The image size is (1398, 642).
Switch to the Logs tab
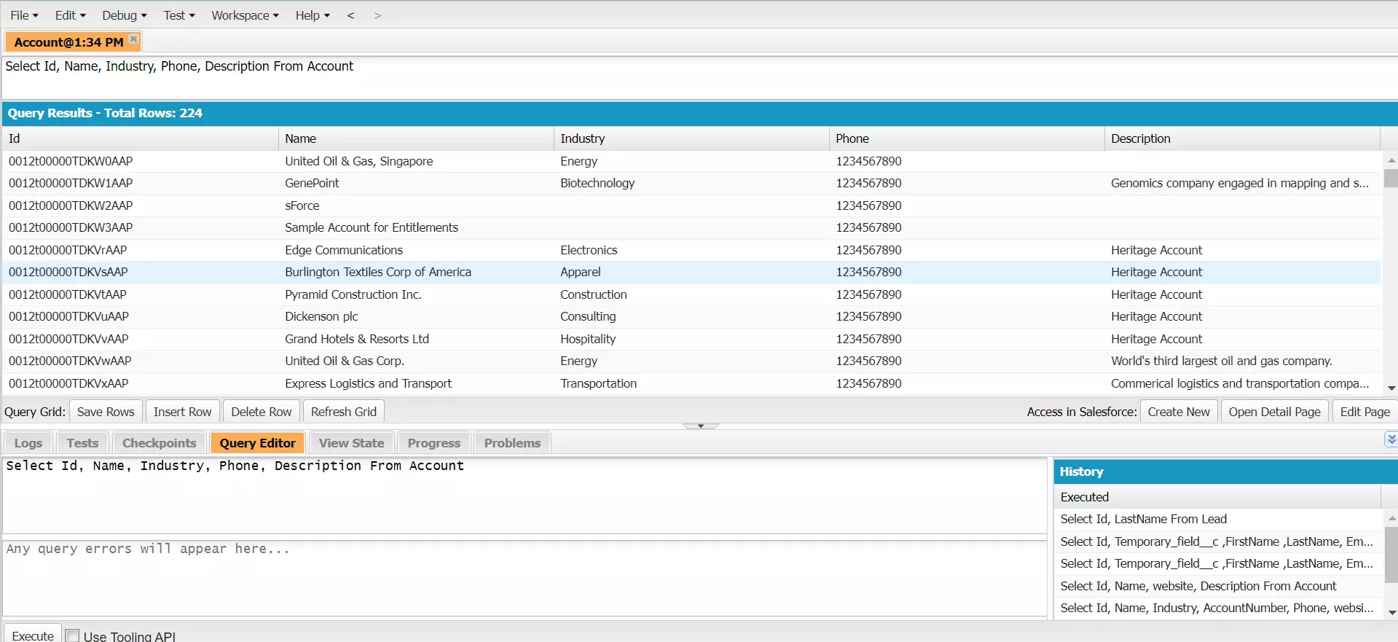coord(28,443)
